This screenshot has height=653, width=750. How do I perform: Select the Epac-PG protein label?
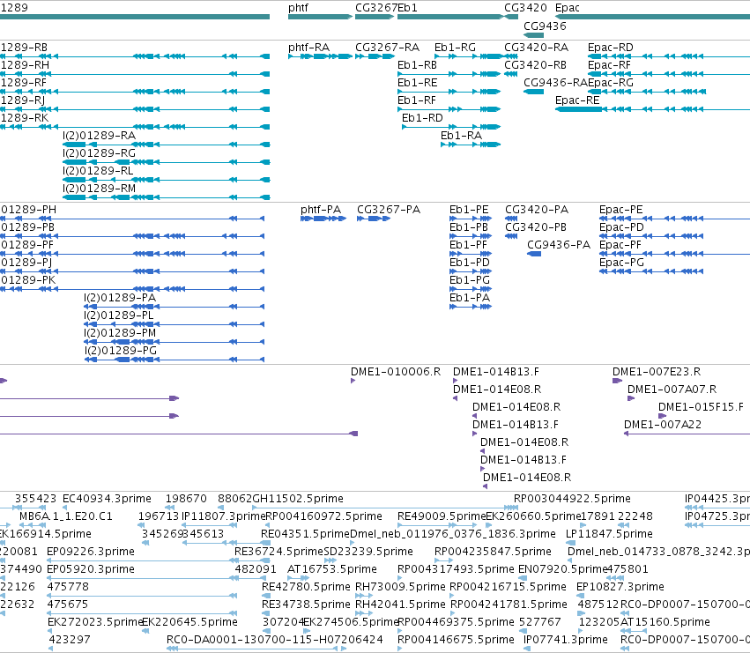(x=621, y=263)
